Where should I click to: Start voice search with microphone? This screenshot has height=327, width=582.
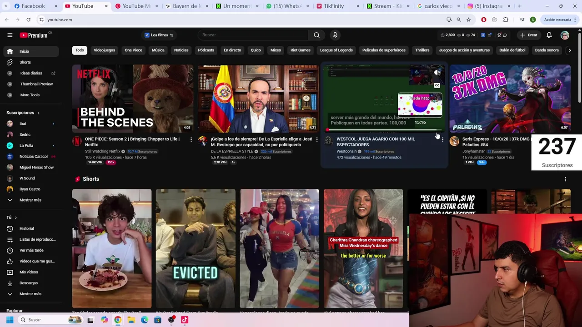click(335, 35)
